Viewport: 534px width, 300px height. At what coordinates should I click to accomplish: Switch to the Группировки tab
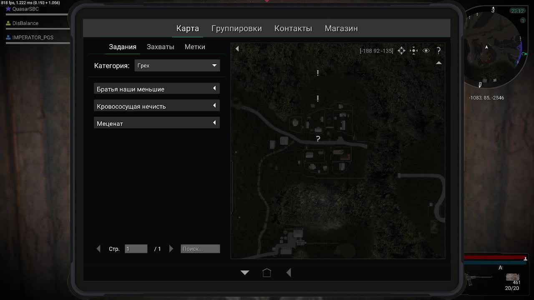(237, 28)
